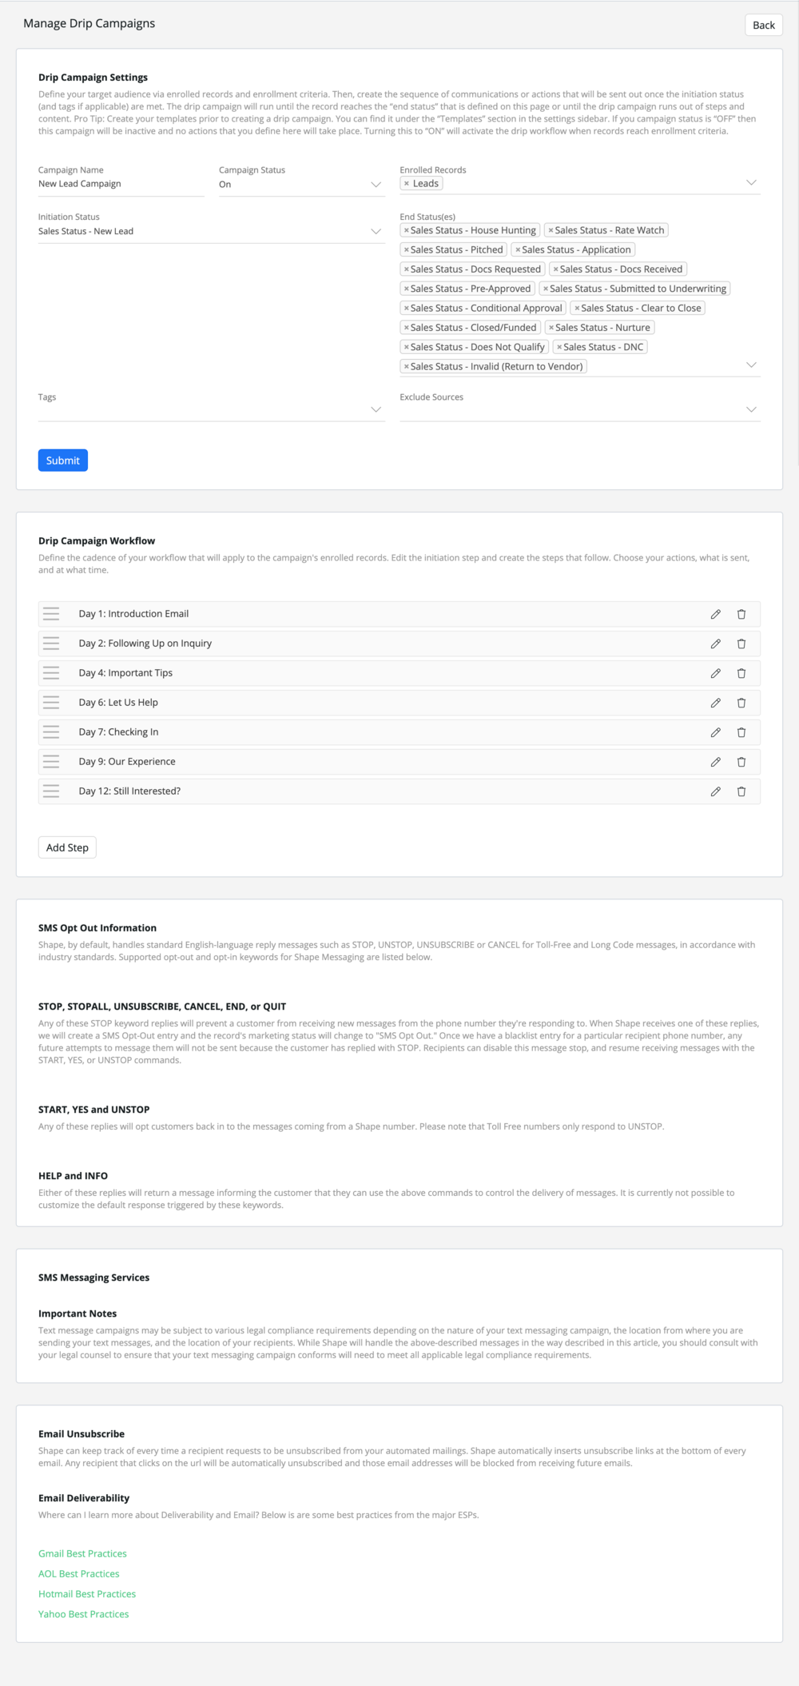
Task: Submit the drip campaign settings
Action: pos(63,460)
